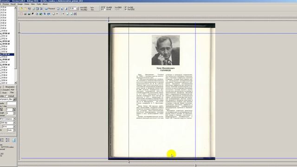The width and height of the screenshot is (297, 167).
Task: Click the first yellow toolbar icon
Action: [21, 9]
